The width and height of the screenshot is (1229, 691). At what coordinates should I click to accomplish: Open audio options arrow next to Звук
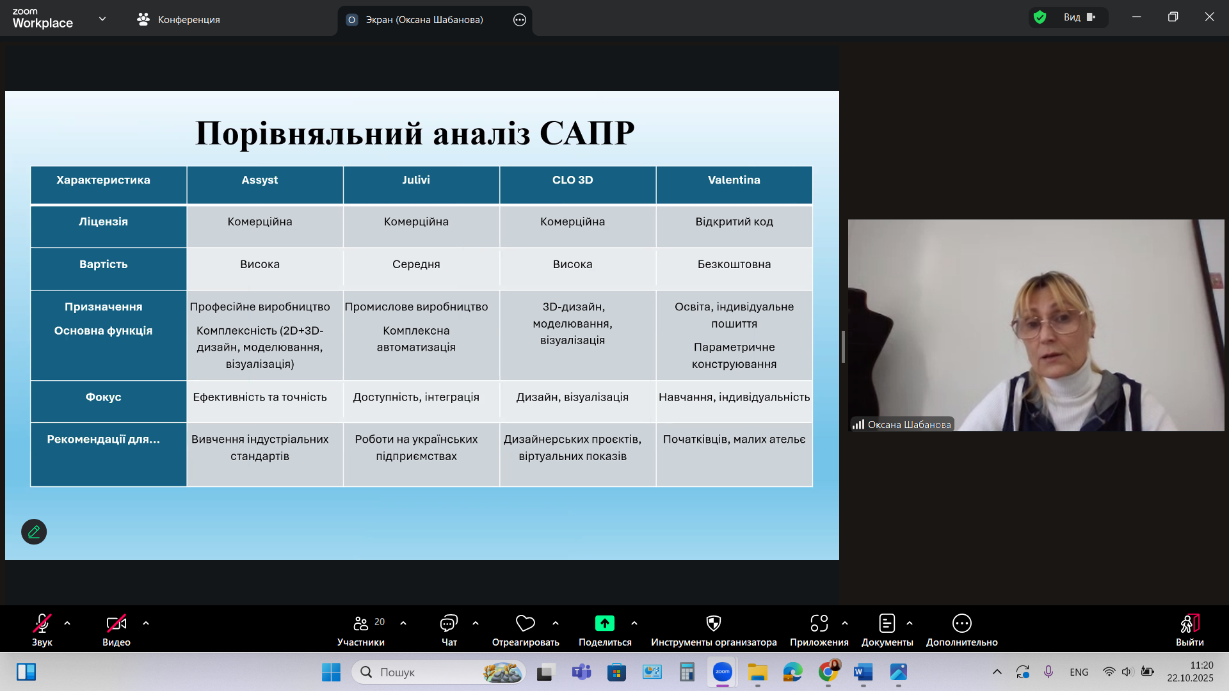click(67, 623)
